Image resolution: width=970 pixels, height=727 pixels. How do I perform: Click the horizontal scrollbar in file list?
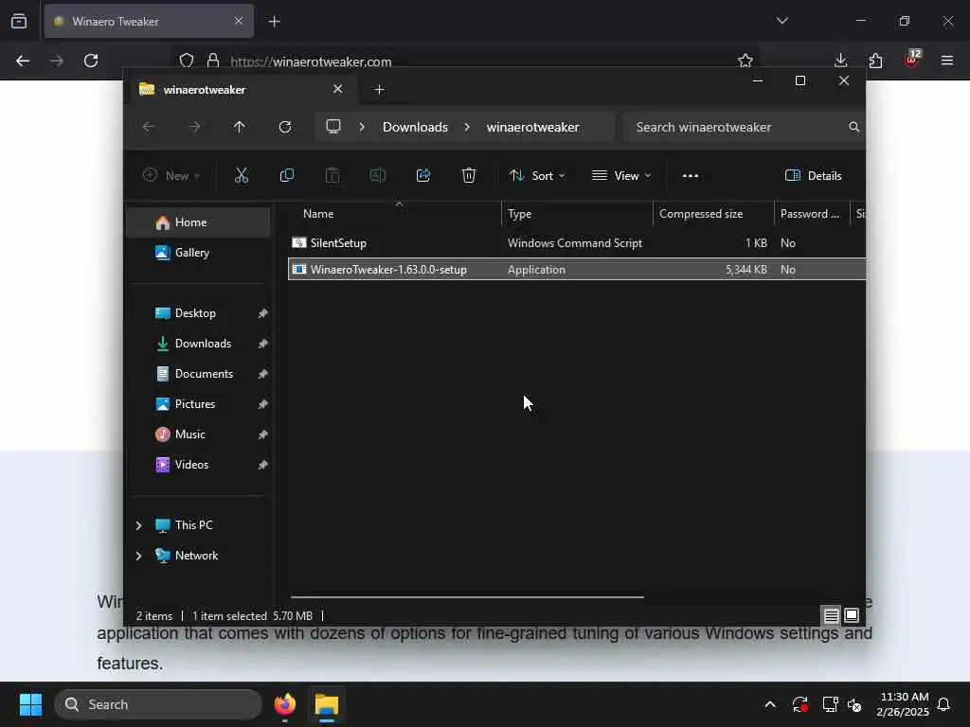click(x=467, y=596)
